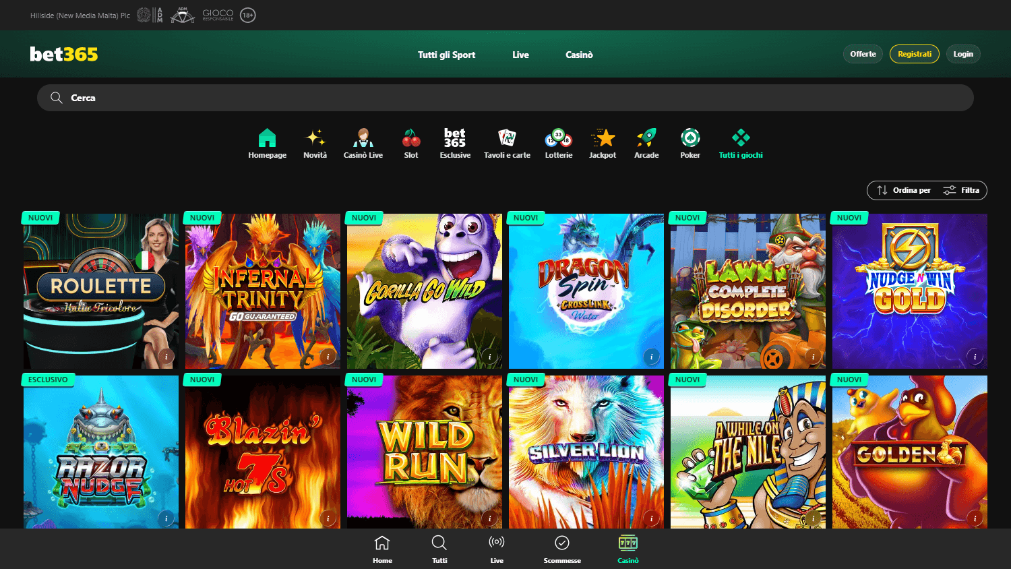Open the Lotterie bingo balls category
Viewport: 1011px width, 569px height.
pyautogui.click(x=559, y=144)
